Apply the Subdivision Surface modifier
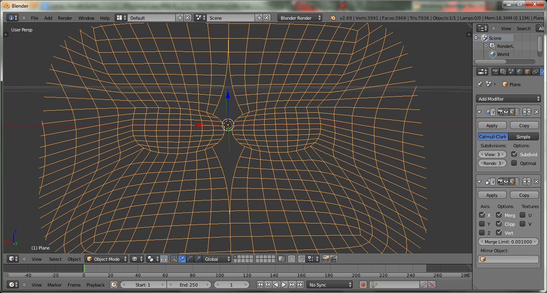Screen dimensions: 547x293 pyautogui.click(x=492, y=126)
